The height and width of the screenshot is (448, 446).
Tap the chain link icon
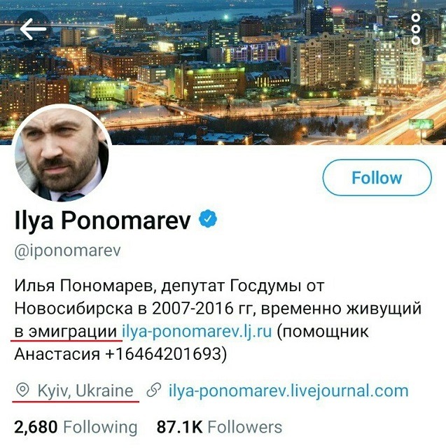[x=154, y=391]
